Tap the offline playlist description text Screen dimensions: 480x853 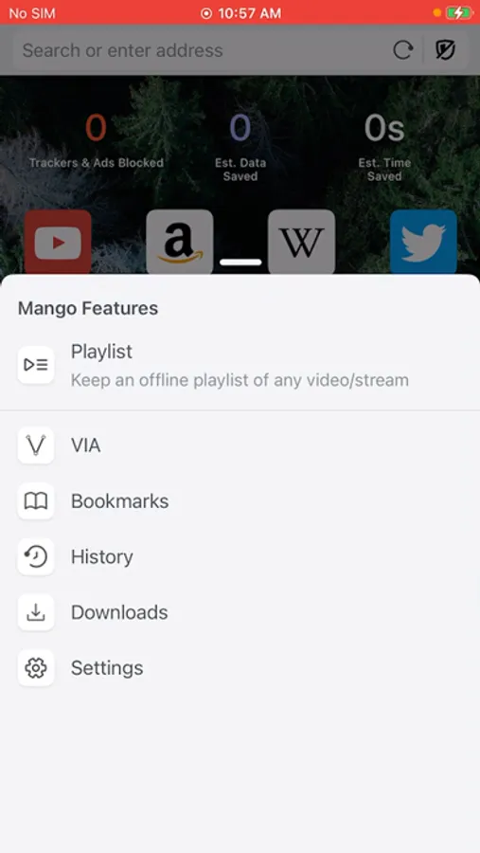[x=240, y=380]
